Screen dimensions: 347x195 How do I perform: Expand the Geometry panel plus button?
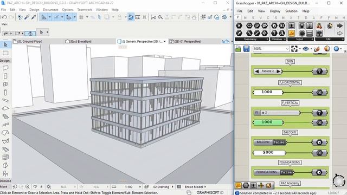click(267, 39)
